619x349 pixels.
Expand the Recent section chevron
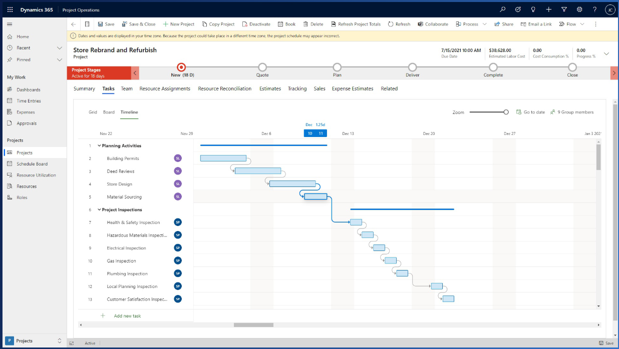click(60, 48)
